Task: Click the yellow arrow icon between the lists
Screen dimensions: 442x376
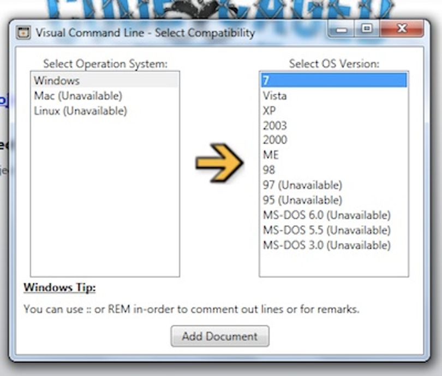Action: pos(219,162)
